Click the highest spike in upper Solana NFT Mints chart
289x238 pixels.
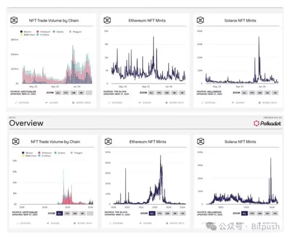click(x=259, y=38)
